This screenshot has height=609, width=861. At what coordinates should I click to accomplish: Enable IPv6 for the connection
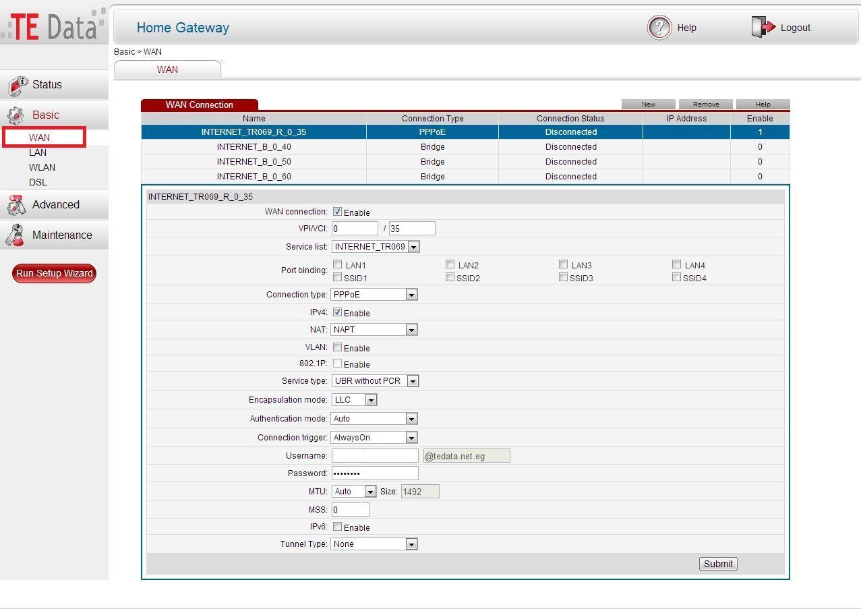(x=337, y=526)
